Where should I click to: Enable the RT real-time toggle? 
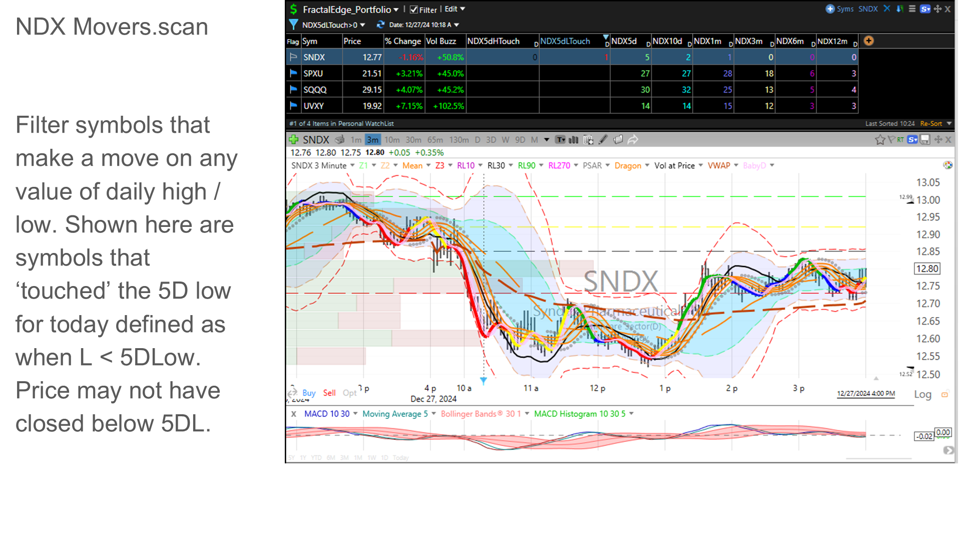900,140
